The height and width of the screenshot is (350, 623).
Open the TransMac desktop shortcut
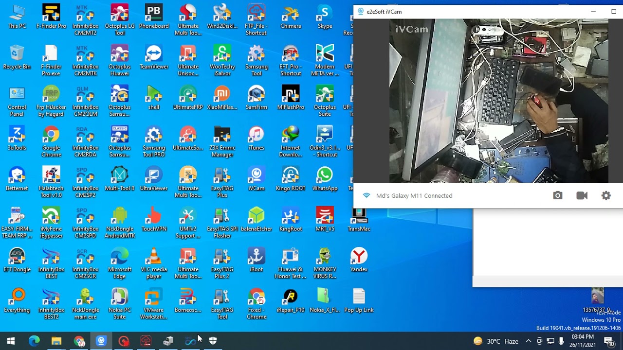point(359,220)
